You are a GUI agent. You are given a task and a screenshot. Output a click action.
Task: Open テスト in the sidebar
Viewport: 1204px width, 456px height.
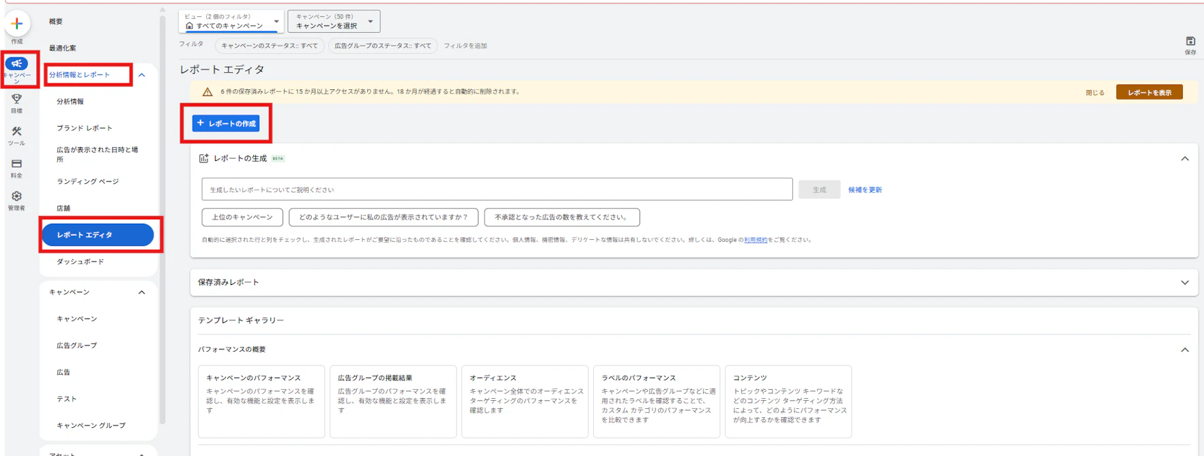coord(67,399)
